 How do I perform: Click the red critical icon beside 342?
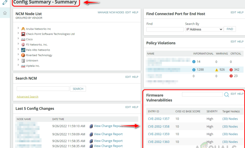[231, 70]
